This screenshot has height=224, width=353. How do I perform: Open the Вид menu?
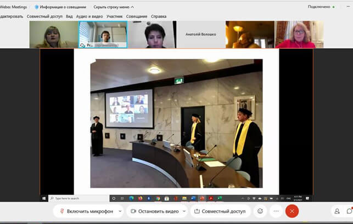point(69,16)
